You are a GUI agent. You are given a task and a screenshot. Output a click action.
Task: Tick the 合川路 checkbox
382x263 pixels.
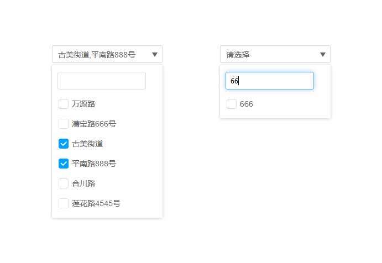tap(64, 183)
